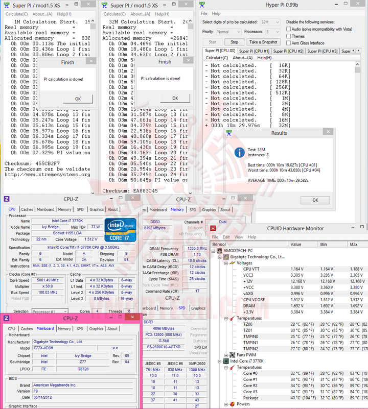Expand the Fans PWM tree node
This screenshot has height=409, width=368.
click(226, 355)
